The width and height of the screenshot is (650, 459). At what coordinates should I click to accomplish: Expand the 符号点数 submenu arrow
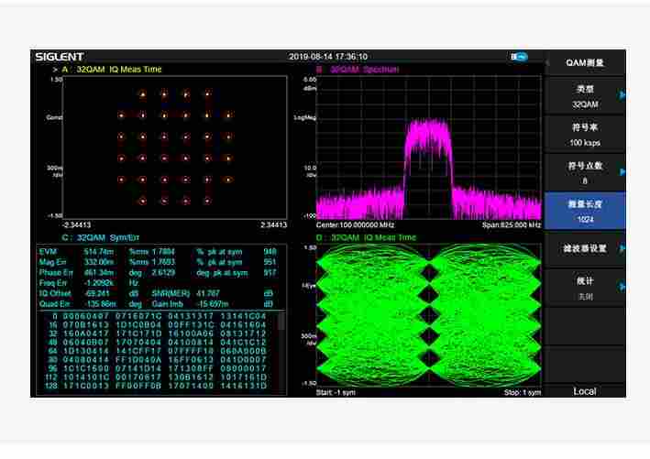[x=622, y=171]
